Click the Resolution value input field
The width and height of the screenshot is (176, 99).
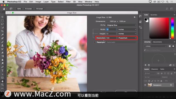111,38
